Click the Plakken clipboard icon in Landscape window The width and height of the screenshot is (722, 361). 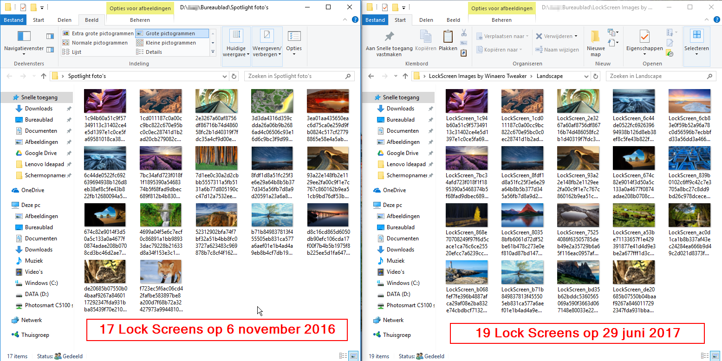click(x=448, y=40)
